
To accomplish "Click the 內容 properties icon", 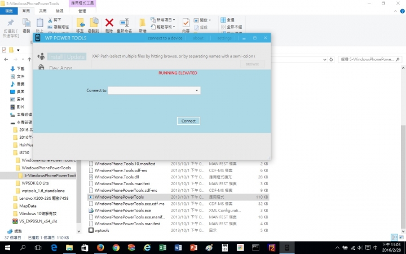I will [x=186, y=23].
